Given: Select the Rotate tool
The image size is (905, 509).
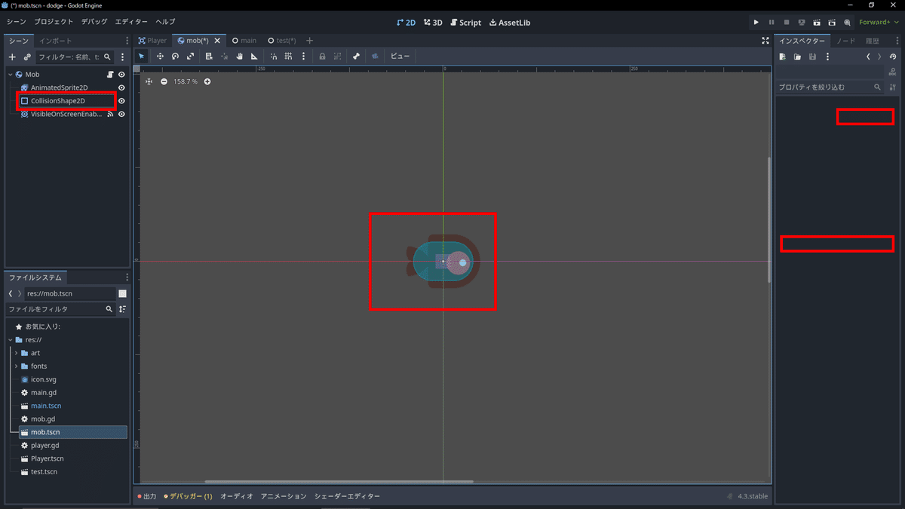Looking at the screenshot, I should click(174, 56).
